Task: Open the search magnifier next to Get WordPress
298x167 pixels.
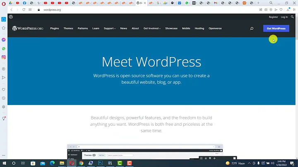Action: coord(252,29)
